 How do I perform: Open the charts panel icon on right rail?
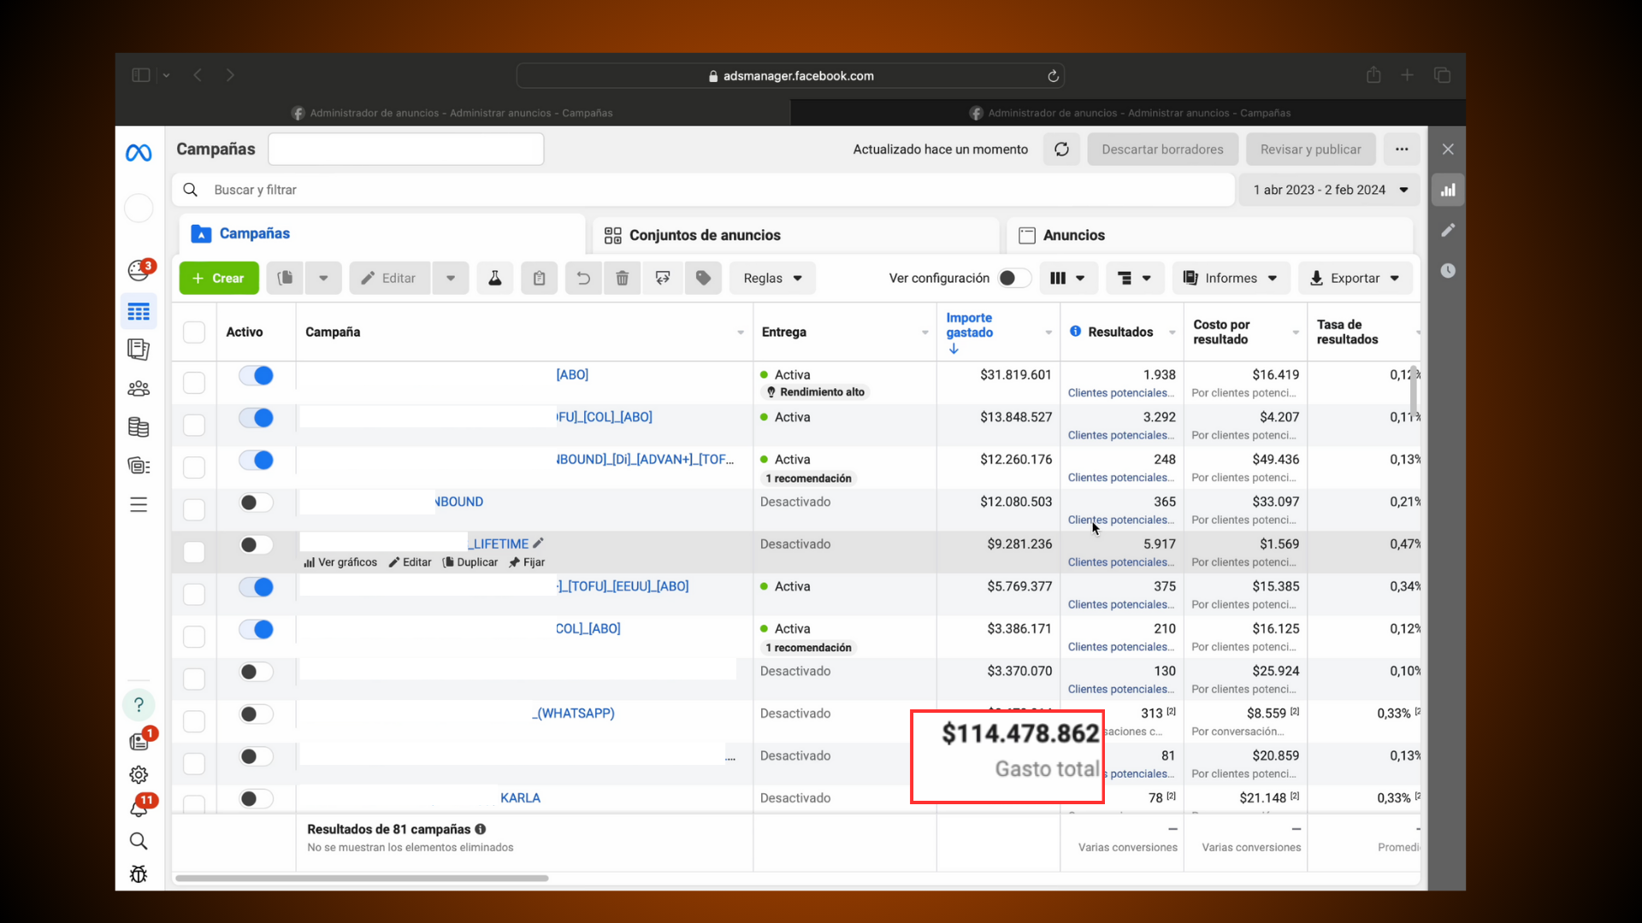click(1448, 191)
